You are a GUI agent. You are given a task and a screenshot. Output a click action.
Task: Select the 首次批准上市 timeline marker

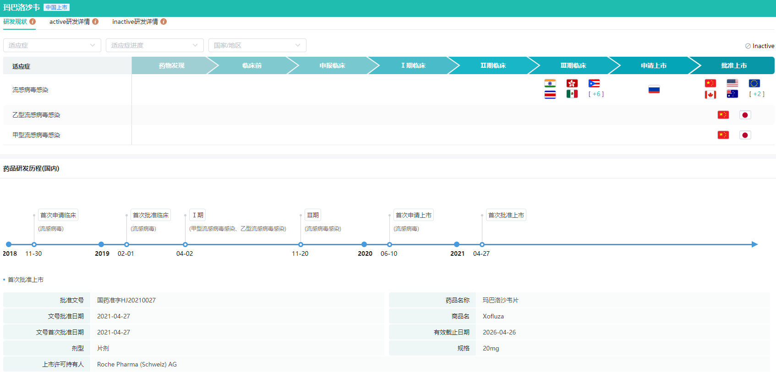pyautogui.click(x=482, y=244)
